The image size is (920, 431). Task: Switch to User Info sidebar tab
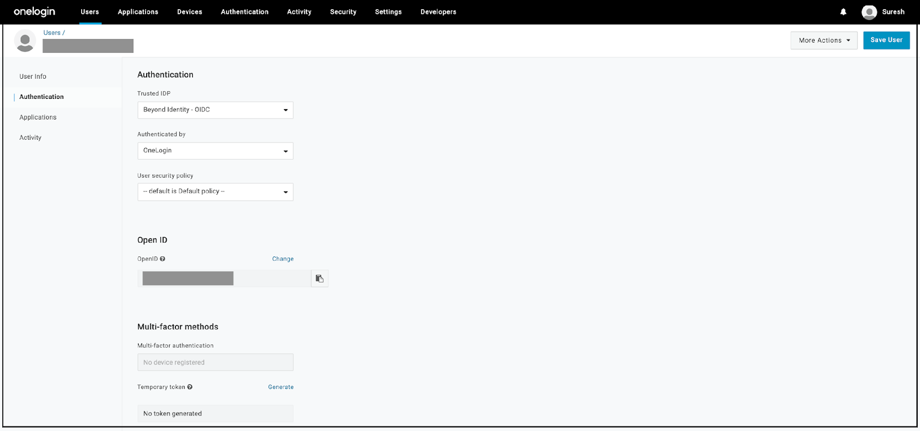(x=33, y=76)
